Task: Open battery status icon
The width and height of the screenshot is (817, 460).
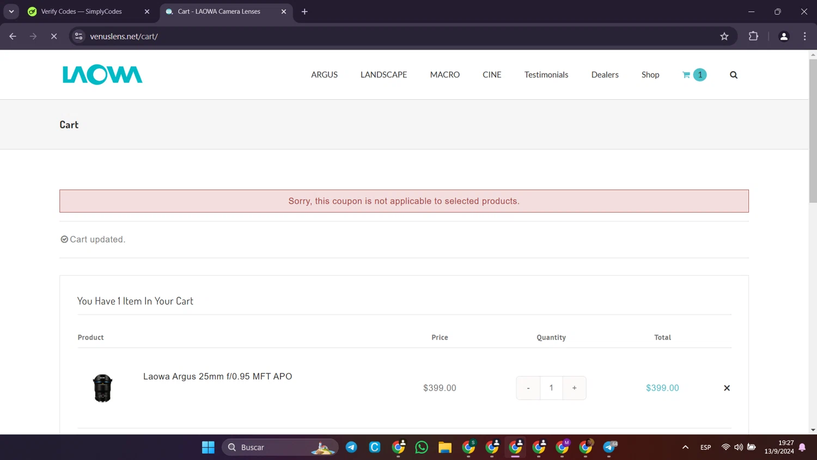Action: point(752,447)
